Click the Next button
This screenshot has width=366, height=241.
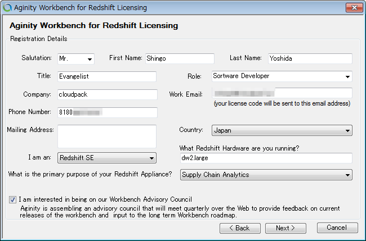285,228
